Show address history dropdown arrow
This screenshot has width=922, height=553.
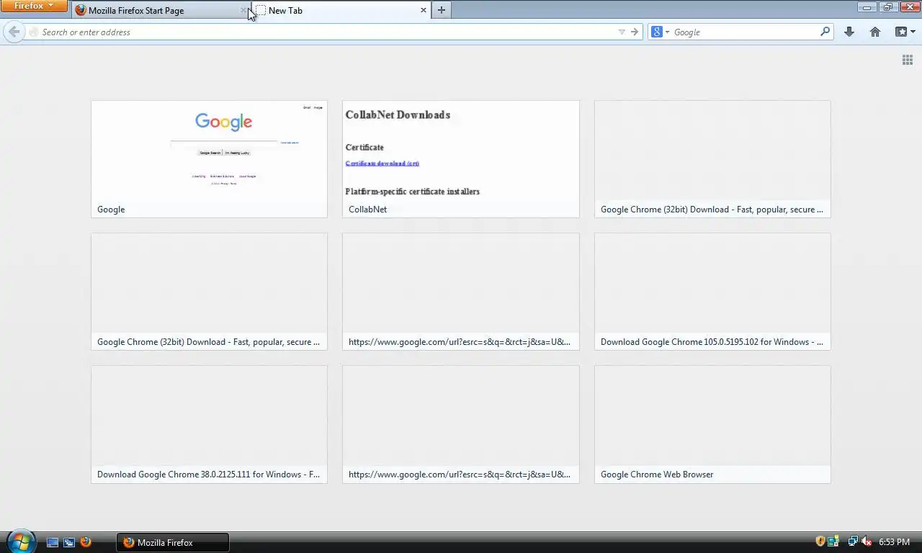[x=622, y=32]
